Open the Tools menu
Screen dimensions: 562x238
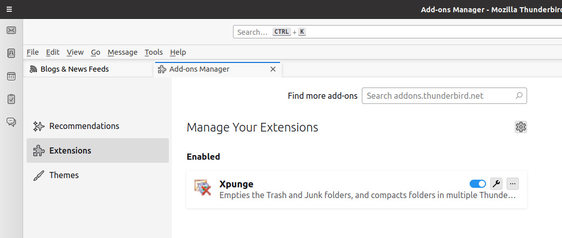(x=154, y=52)
